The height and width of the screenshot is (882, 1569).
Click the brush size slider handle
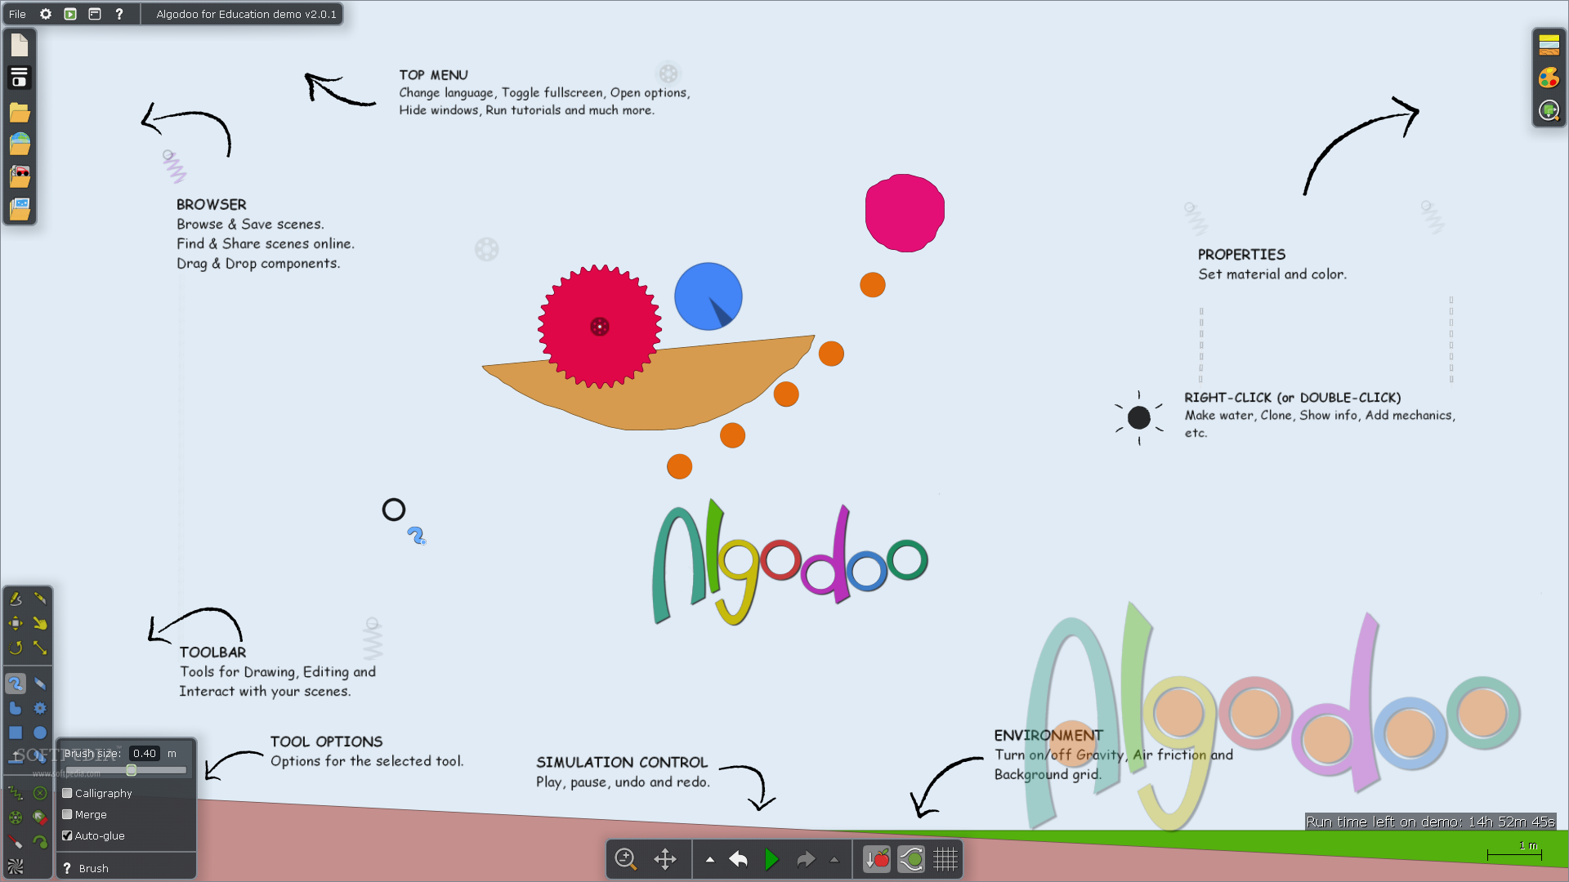[x=131, y=770]
